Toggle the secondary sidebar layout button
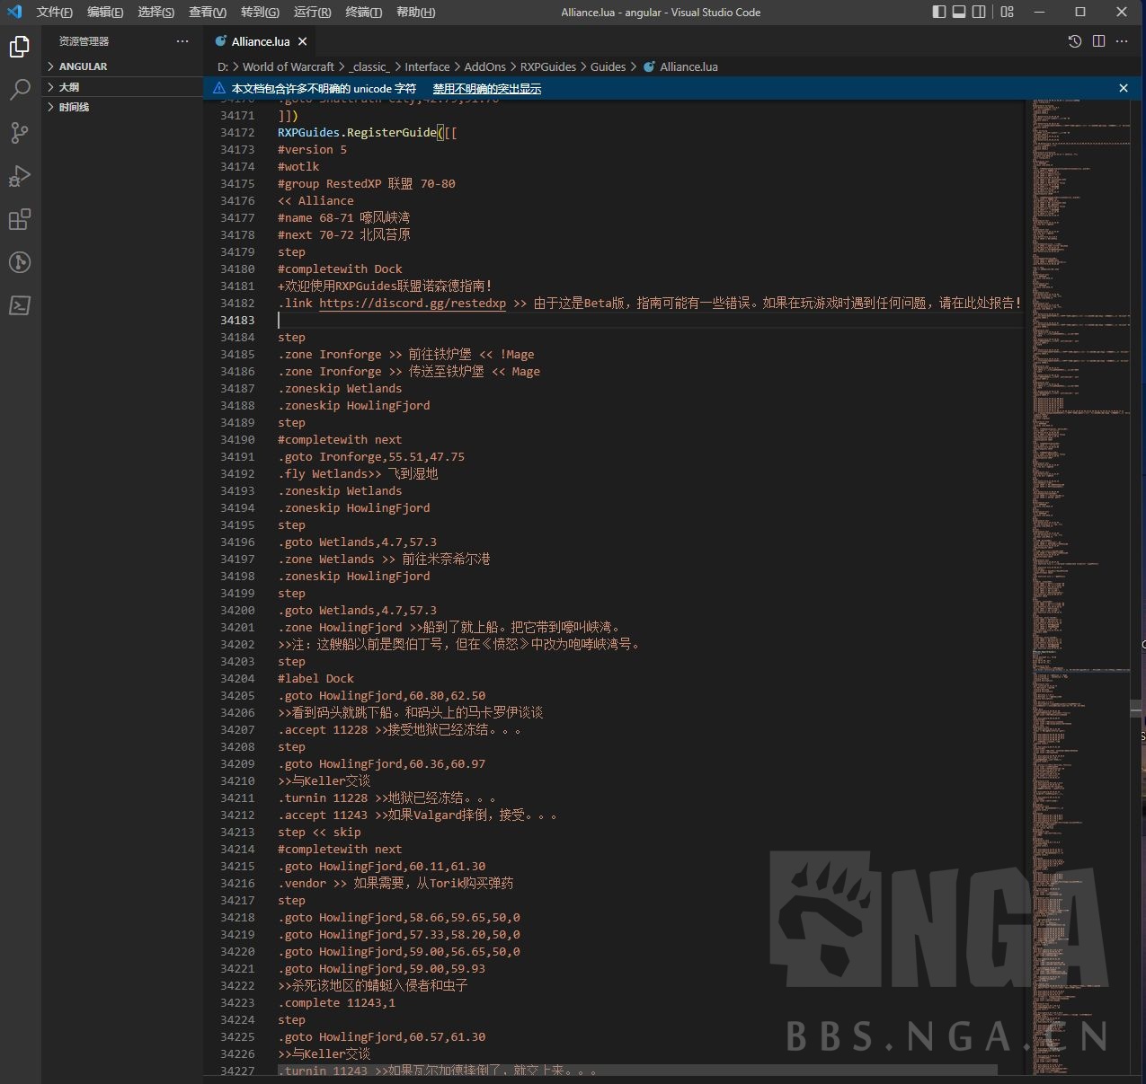The image size is (1146, 1084). pos(979,12)
